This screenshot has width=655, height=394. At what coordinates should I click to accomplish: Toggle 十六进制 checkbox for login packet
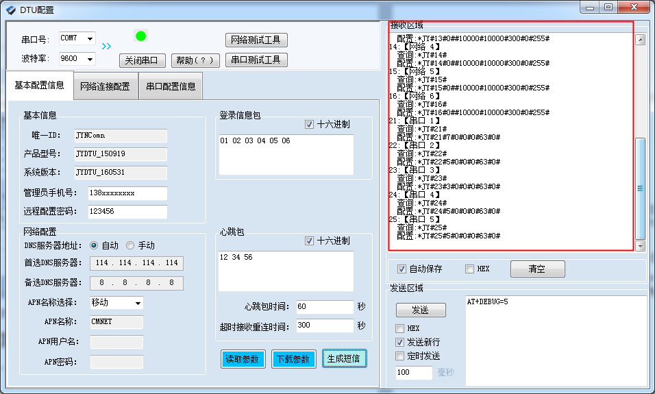pos(309,125)
